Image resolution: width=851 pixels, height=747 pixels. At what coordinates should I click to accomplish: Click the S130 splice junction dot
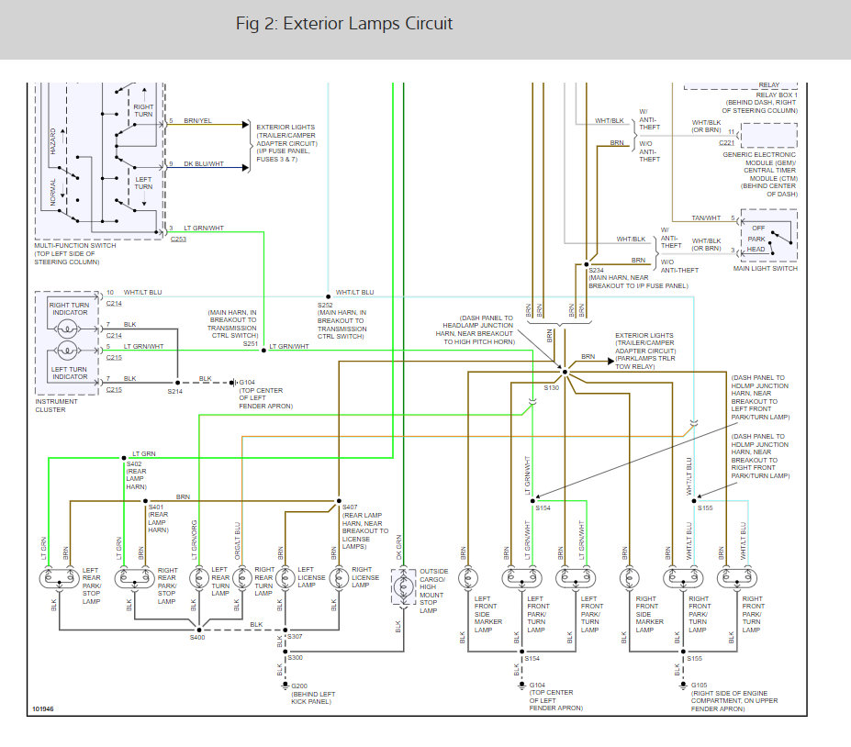tap(565, 373)
